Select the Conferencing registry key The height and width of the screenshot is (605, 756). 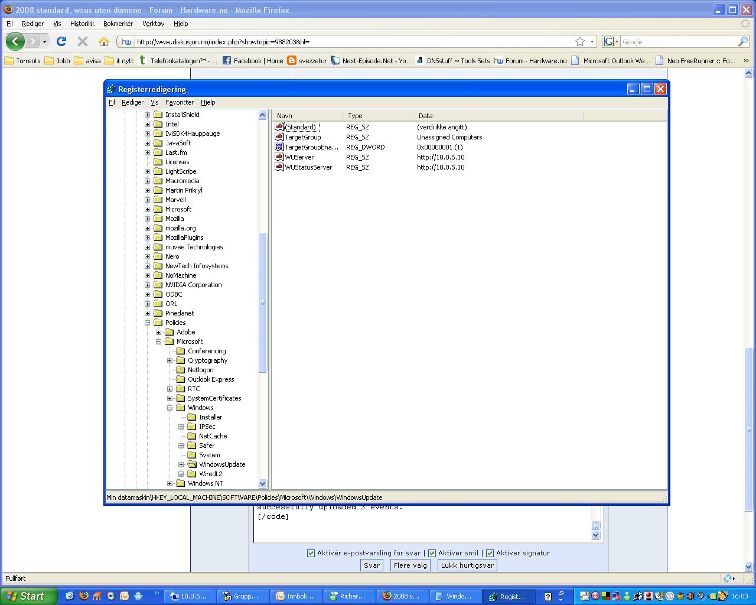click(207, 351)
